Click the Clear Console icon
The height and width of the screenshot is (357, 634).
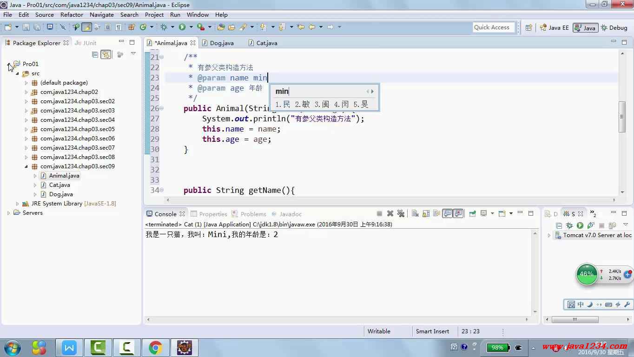415,214
